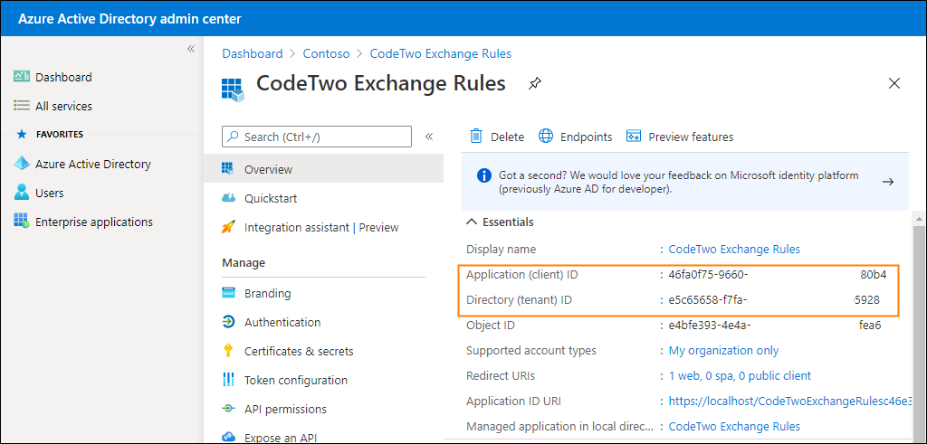Pin the CodeTwo Exchange Rules blade

coord(534,84)
